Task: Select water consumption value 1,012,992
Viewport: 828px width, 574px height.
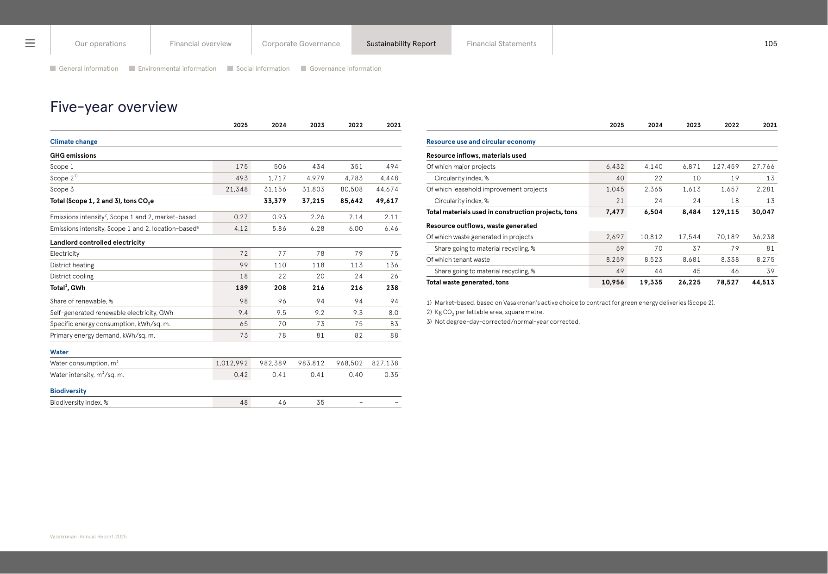Action: pos(232,363)
